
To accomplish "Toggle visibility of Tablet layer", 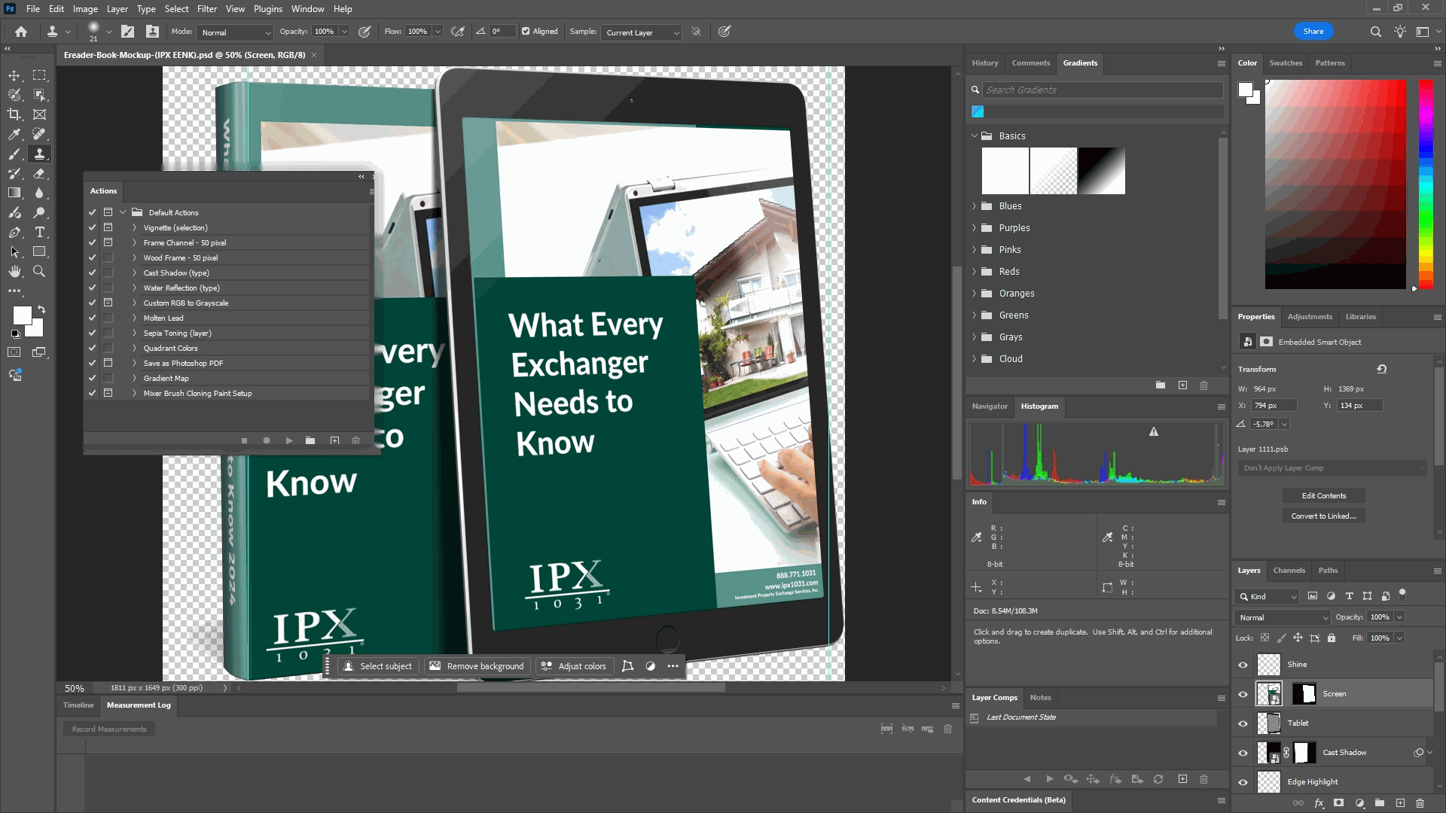I will pos(1243,723).
